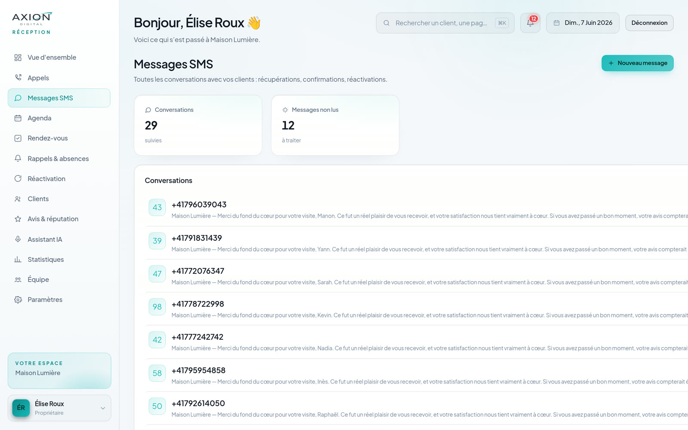Click the Rendez-vous checkmark icon

pyautogui.click(x=18, y=138)
